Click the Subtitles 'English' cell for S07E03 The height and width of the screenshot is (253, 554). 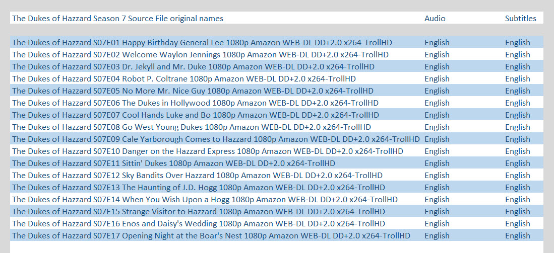(518, 66)
